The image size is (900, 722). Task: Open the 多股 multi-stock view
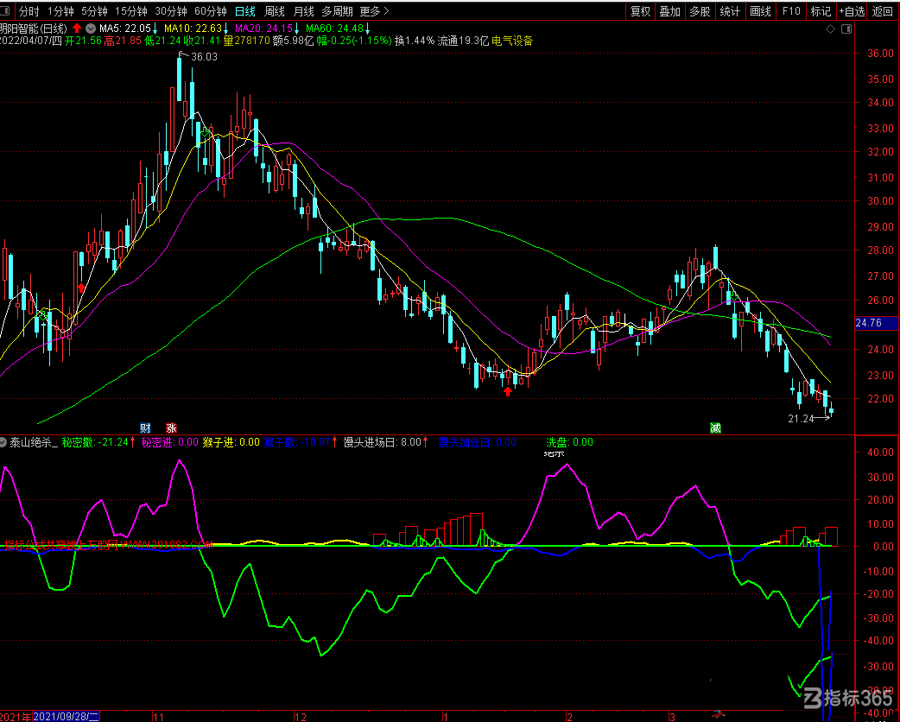pos(700,11)
